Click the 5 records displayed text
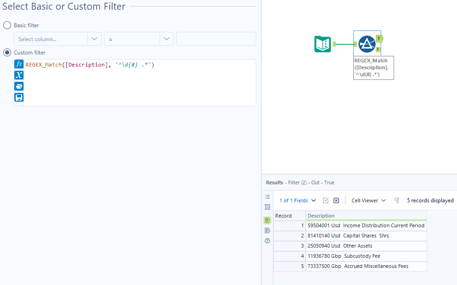Viewport: 457px width, 285px height. point(430,200)
